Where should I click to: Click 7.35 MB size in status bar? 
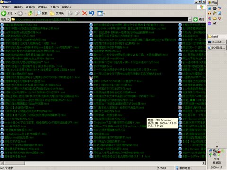tap(162, 168)
